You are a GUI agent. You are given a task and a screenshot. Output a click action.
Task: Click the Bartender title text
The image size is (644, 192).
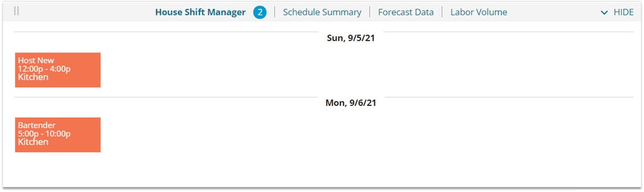click(x=37, y=126)
